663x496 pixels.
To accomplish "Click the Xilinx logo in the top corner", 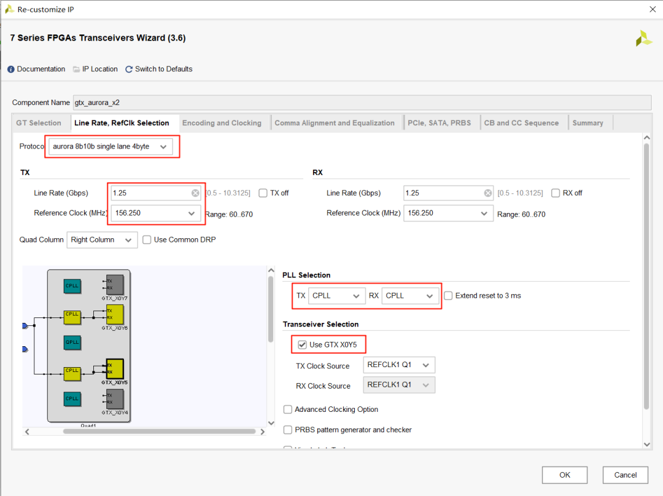I will point(643,38).
